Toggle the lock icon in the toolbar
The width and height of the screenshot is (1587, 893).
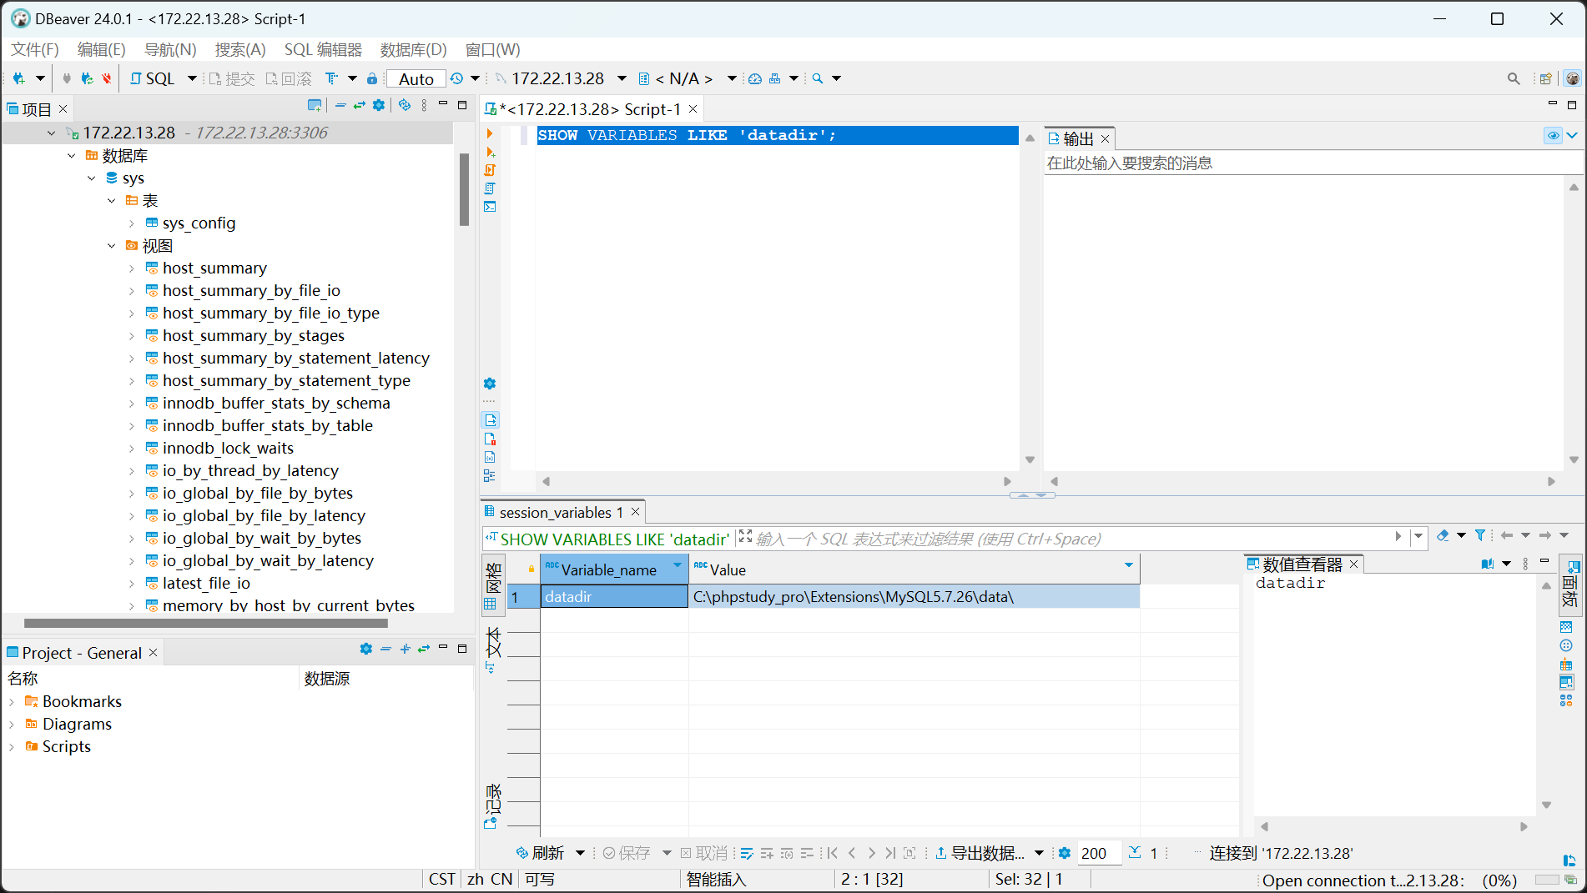point(372,78)
